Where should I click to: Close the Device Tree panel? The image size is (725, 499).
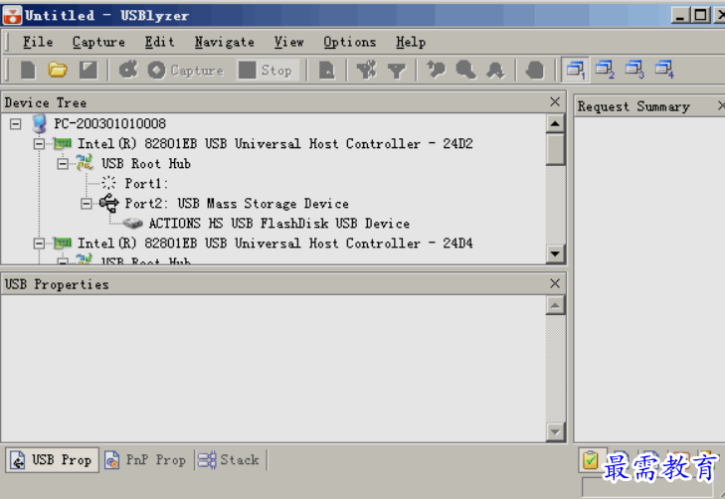[555, 101]
